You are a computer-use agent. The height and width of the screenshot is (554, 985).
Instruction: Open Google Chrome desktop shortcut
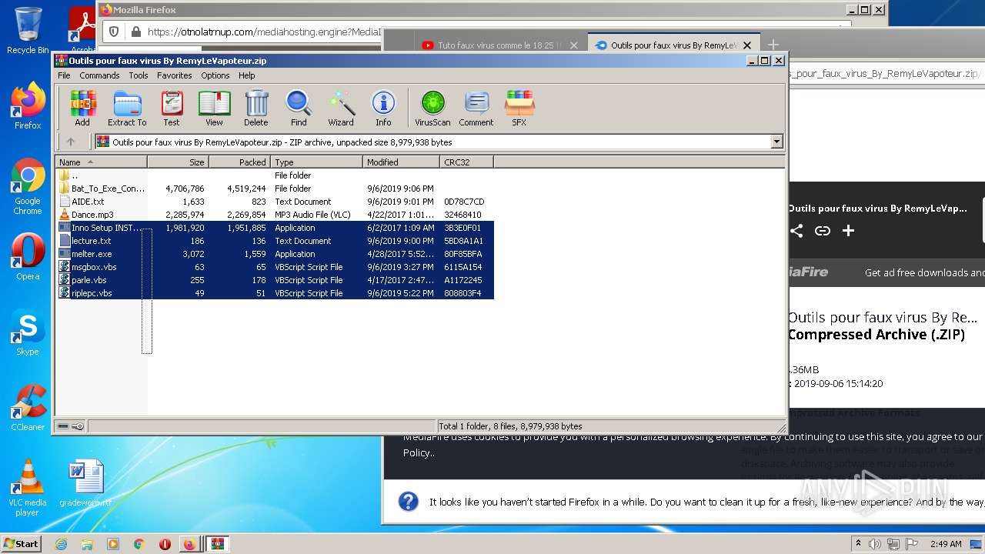[28, 187]
